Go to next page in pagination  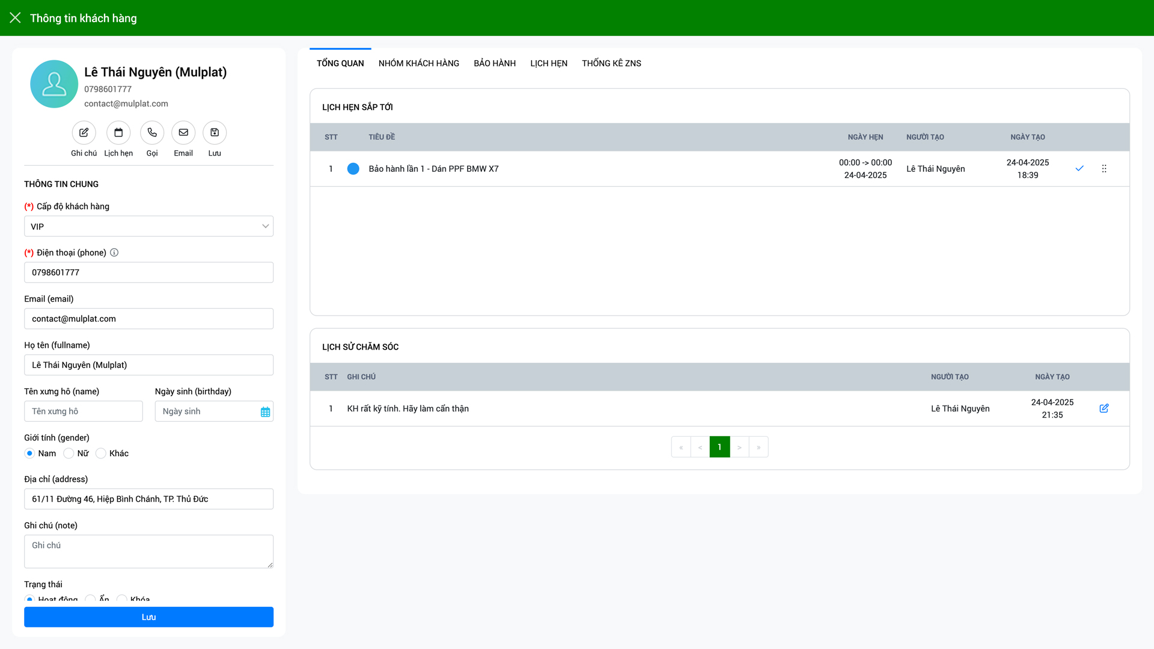click(x=739, y=447)
